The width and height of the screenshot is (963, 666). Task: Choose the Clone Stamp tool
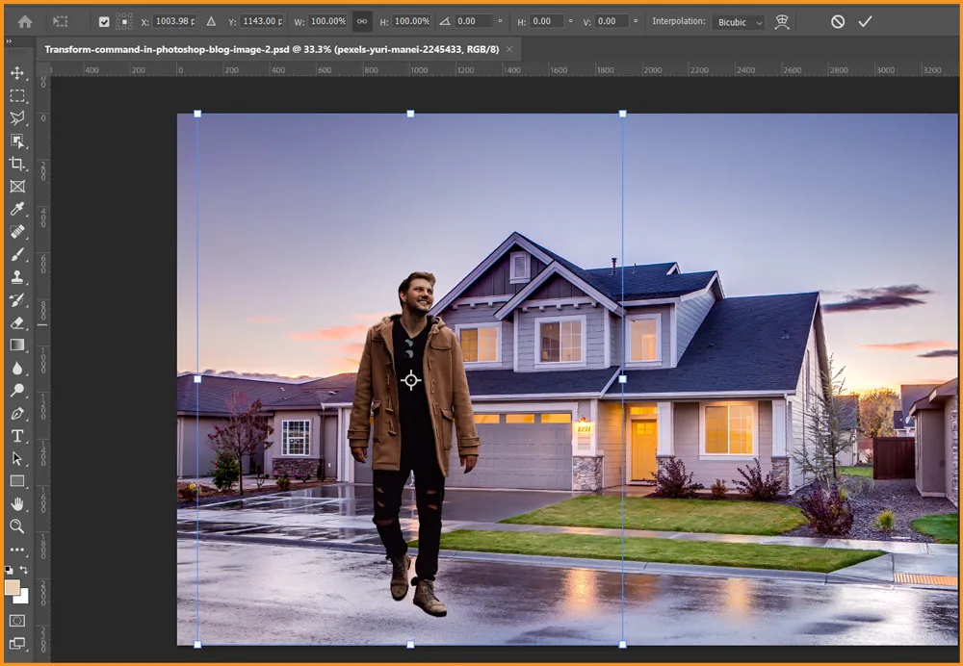tap(17, 277)
